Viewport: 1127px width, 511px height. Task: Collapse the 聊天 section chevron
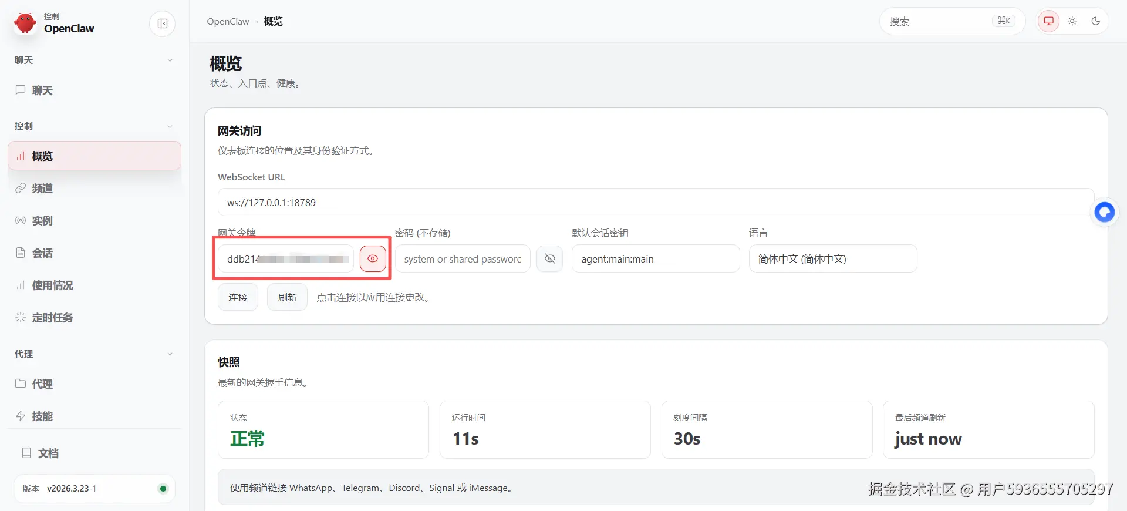170,60
